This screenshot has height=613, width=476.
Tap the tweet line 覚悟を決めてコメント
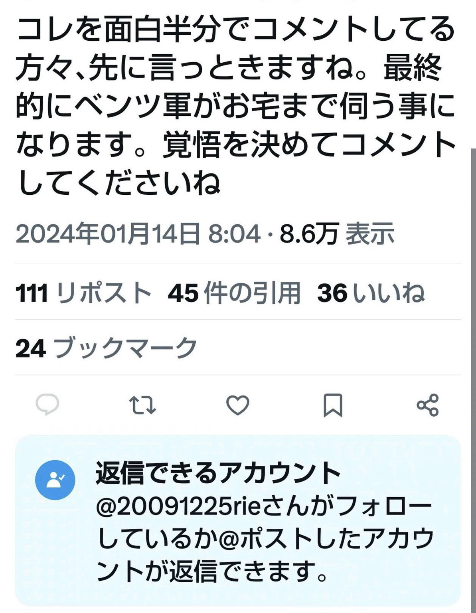[x=309, y=146]
